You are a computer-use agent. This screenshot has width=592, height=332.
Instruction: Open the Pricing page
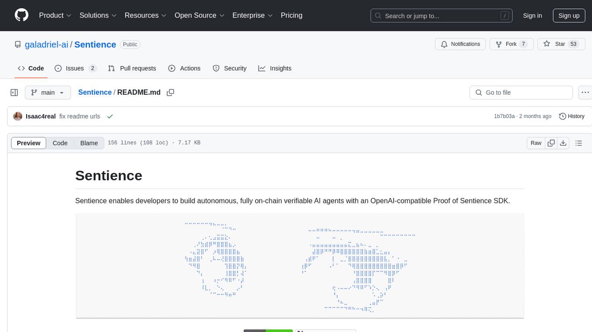click(292, 15)
